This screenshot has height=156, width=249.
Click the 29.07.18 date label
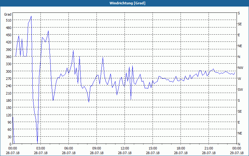[237, 153]
